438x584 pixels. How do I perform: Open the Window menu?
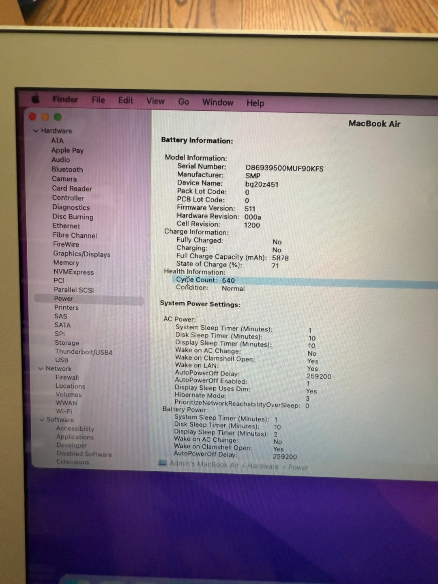tap(218, 102)
